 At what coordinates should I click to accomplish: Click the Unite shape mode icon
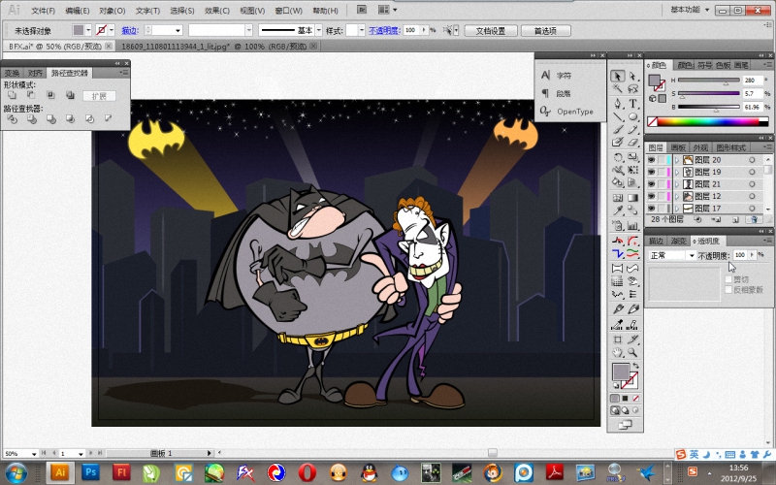(x=12, y=95)
